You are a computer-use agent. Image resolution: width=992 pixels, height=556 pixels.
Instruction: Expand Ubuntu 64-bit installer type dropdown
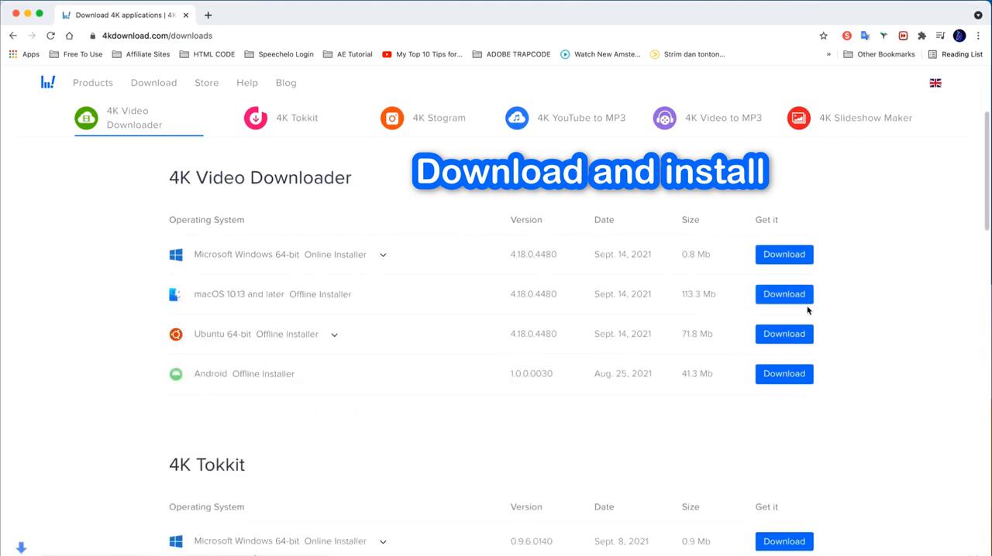pyautogui.click(x=335, y=335)
